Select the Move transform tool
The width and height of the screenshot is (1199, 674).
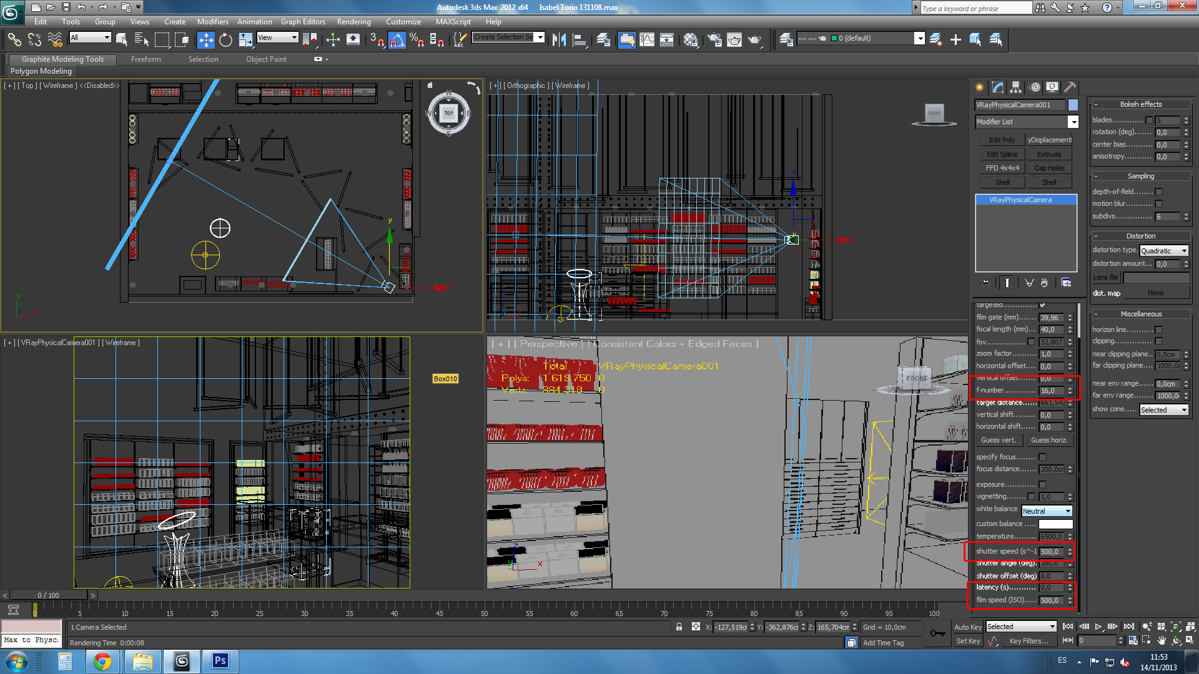205,40
